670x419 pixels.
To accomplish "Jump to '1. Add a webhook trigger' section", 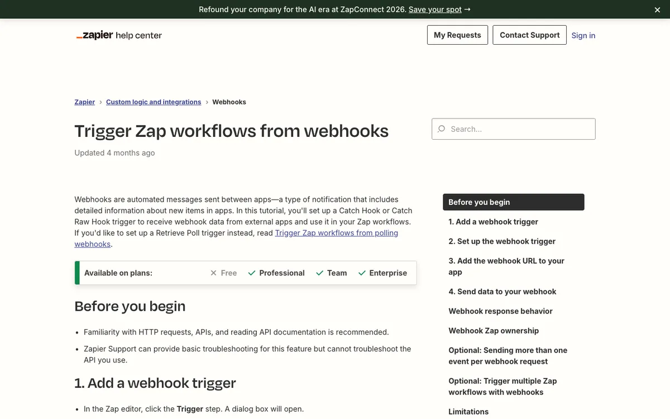I will click(x=494, y=222).
